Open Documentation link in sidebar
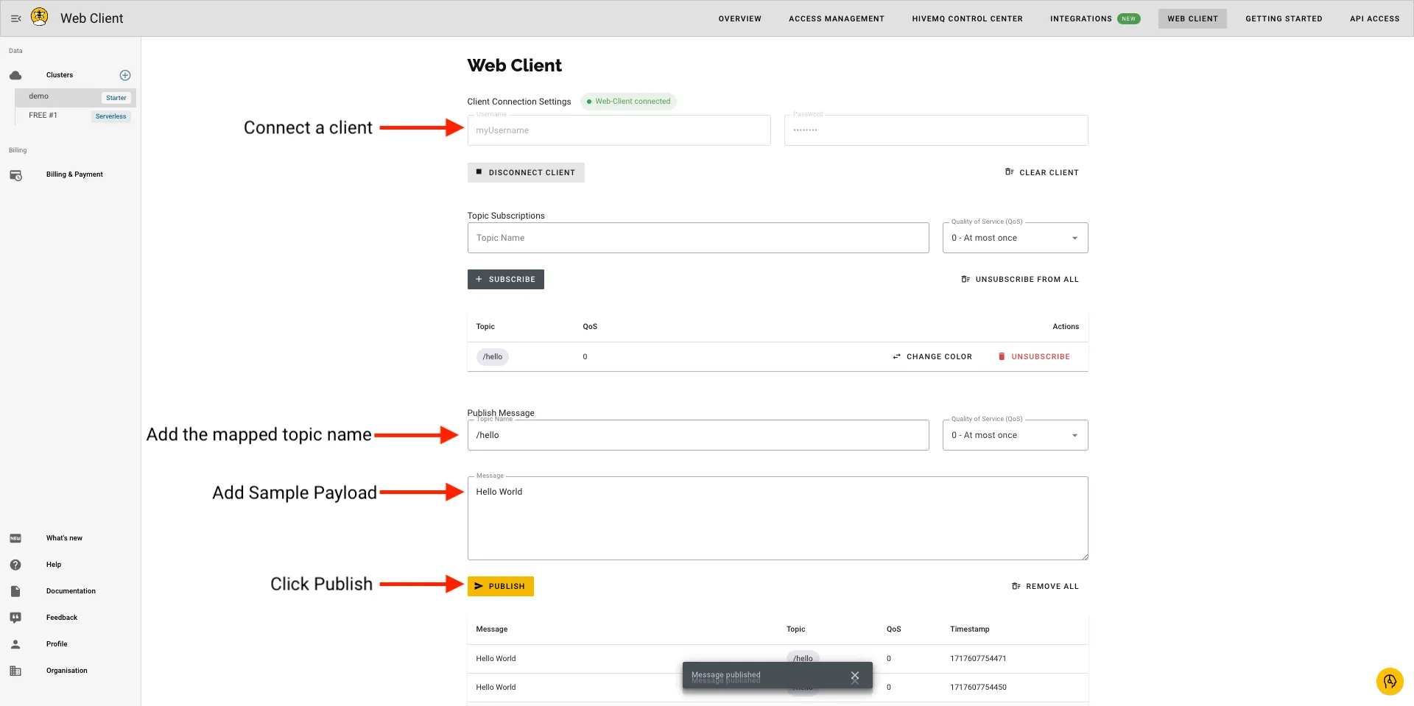This screenshot has width=1414, height=706. [71, 591]
